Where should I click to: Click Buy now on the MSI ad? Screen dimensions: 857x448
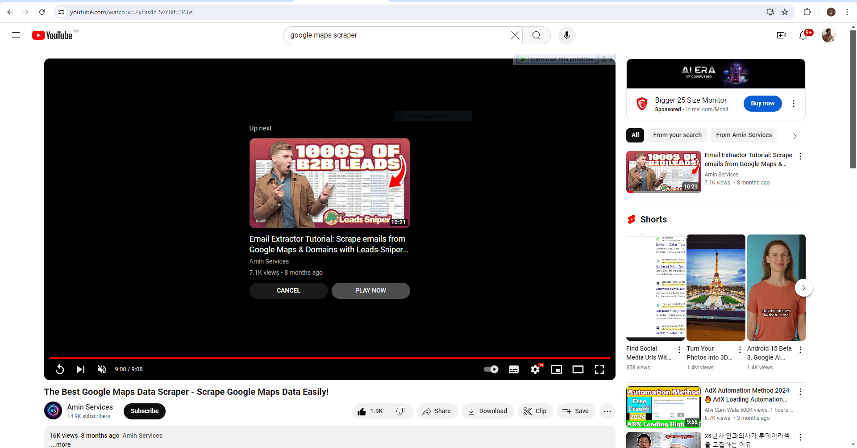(x=762, y=104)
